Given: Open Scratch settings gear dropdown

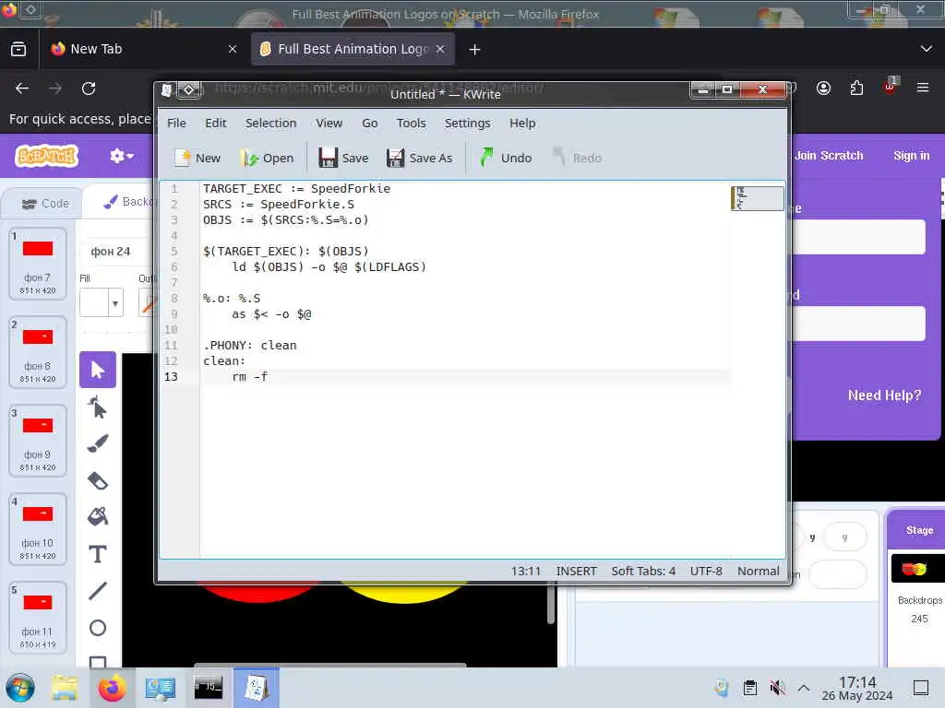Looking at the screenshot, I should coord(121,156).
